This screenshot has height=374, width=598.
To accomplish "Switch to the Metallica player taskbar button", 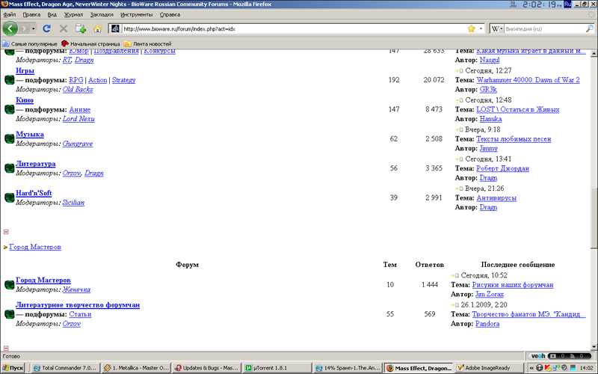I will (136, 368).
